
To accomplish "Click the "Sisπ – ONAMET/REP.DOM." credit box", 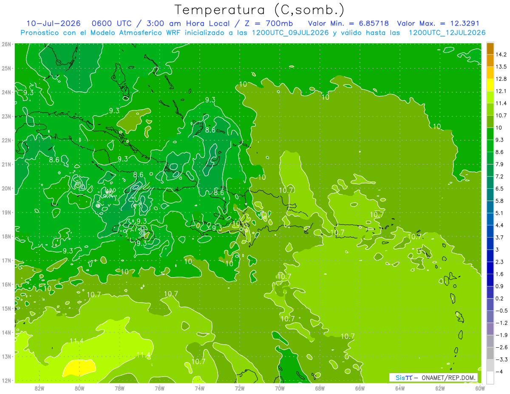I will pos(433,377).
